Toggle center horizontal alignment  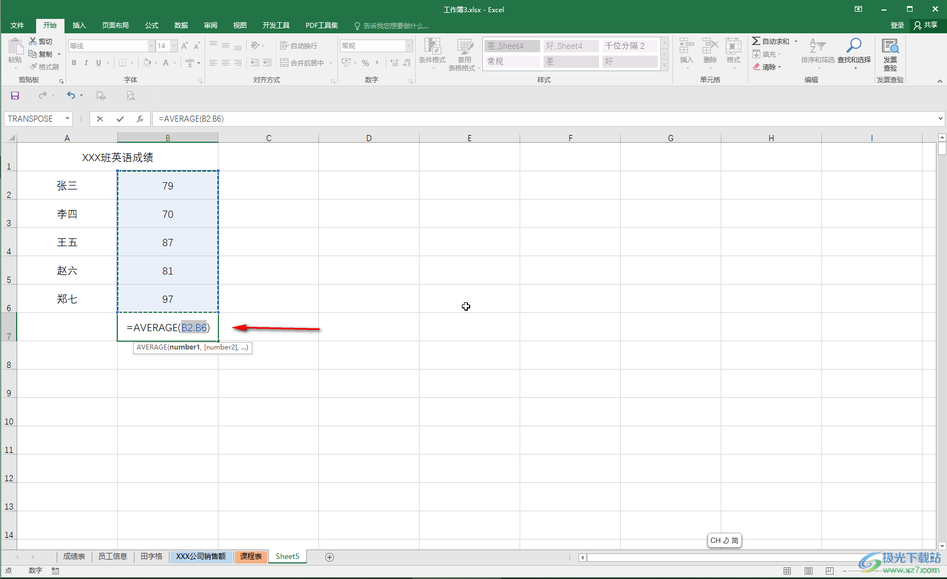(x=226, y=63)
